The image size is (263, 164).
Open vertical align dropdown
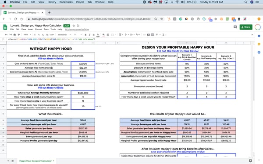click(x=127, y=35)
